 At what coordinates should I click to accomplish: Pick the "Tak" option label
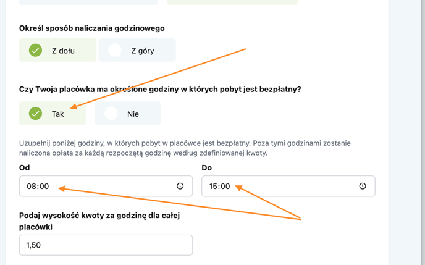57,114
